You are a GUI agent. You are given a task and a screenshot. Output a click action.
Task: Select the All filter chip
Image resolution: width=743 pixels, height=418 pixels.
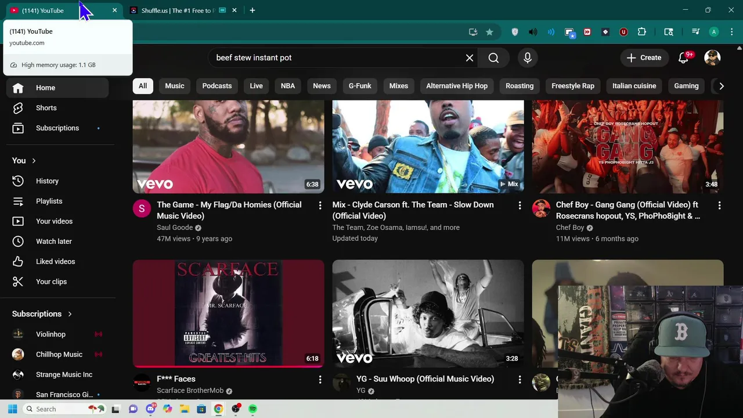point(143,86)
